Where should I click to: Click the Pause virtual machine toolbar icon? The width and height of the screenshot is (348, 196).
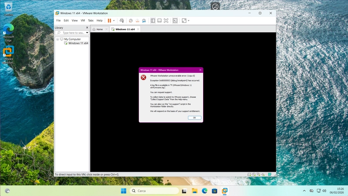pos(109,20)
